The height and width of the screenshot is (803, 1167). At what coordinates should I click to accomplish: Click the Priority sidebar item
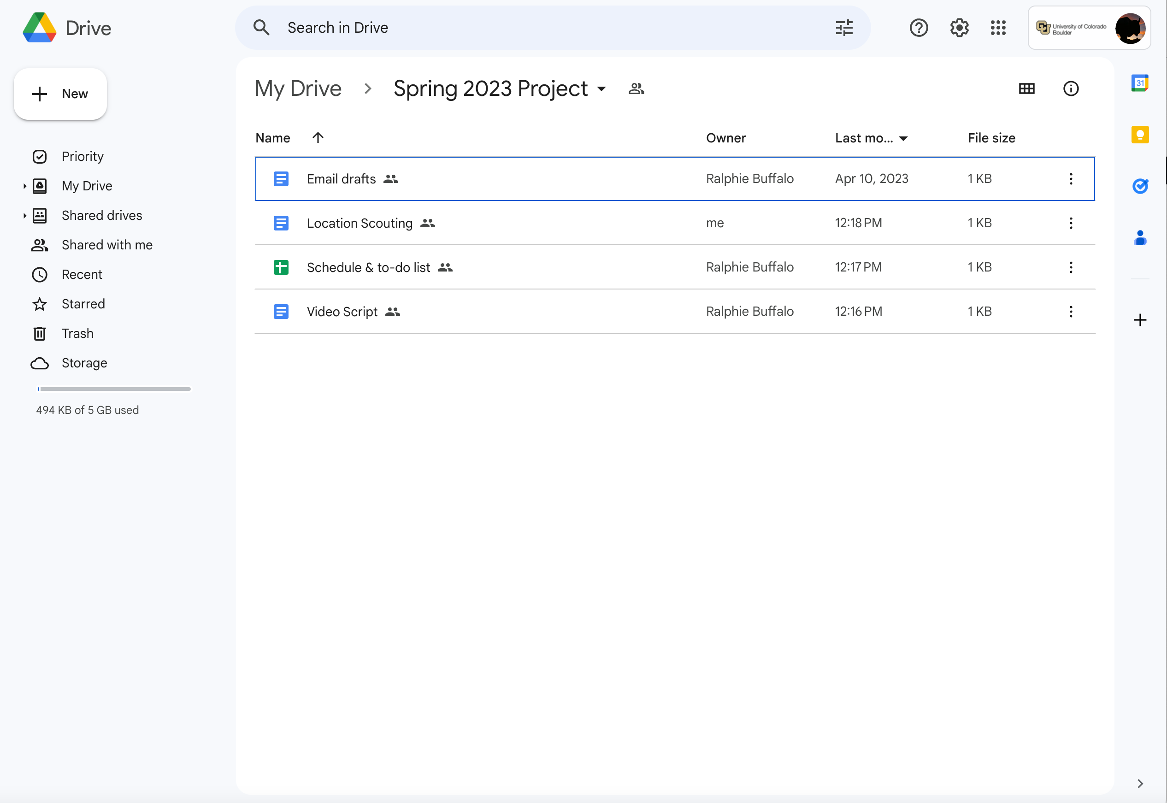(x=83, y=156)
